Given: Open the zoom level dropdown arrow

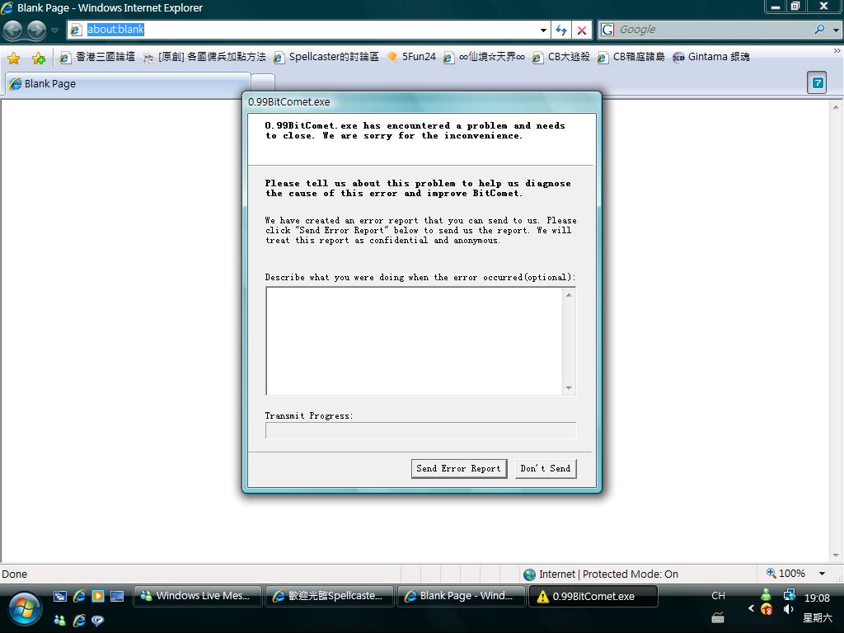Looking at the screenshot, I should click(822, 574).
